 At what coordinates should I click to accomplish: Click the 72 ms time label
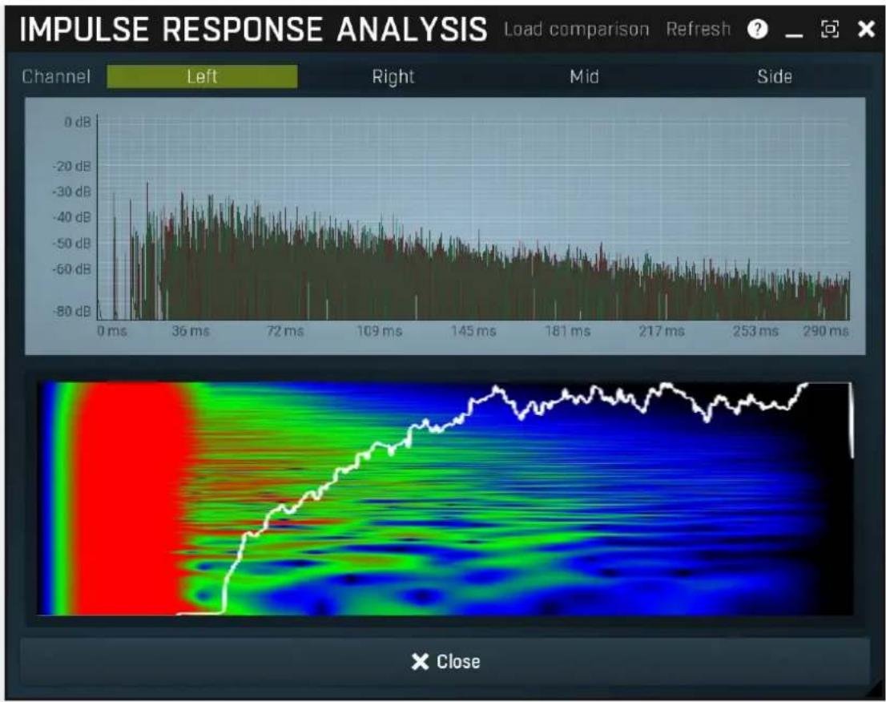pos(285,331)
